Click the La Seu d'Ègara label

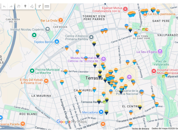pyautogui.click(x=147, y=52)
